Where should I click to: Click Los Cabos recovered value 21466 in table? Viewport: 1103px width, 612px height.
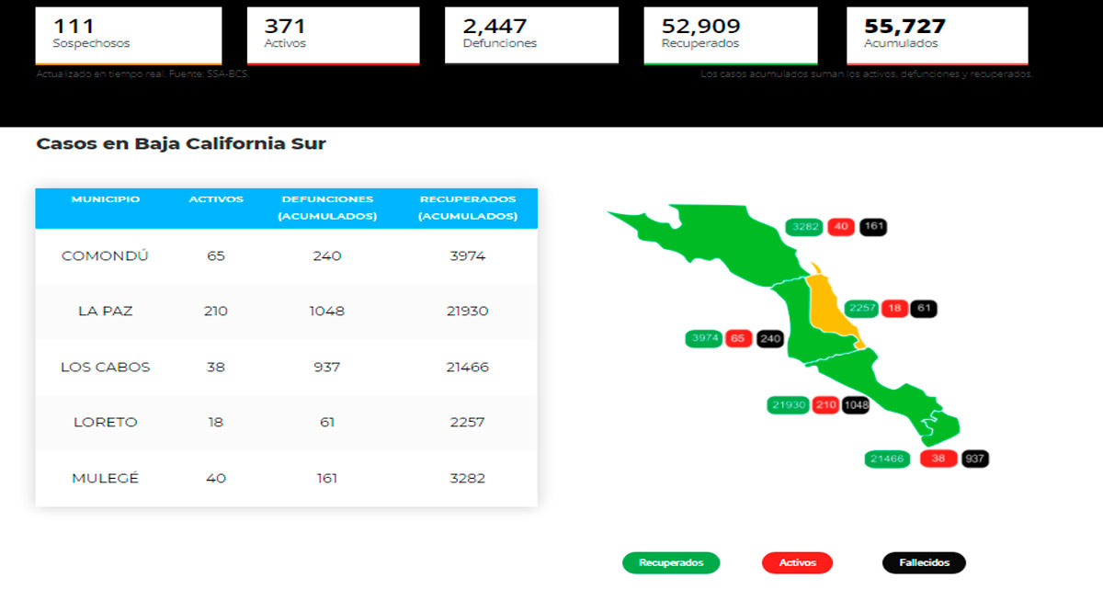[x=467, y=367]
